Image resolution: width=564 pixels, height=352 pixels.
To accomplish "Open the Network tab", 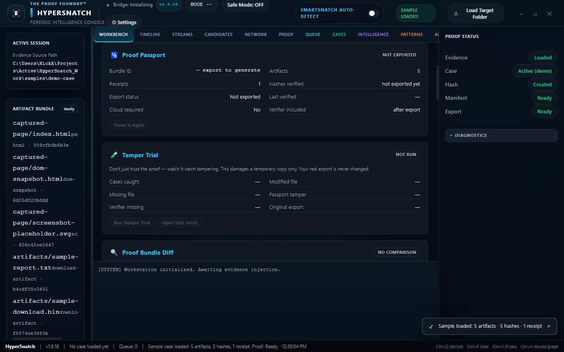I will coord(256,34).
